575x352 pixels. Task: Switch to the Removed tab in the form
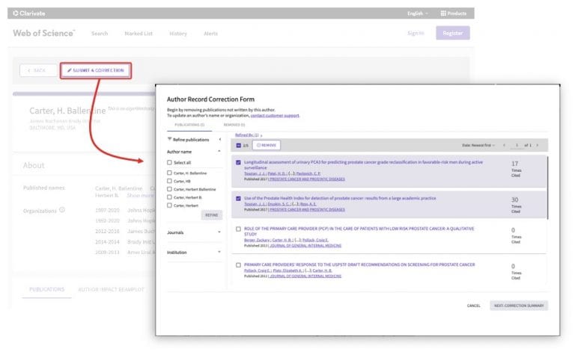coord(234,125)
